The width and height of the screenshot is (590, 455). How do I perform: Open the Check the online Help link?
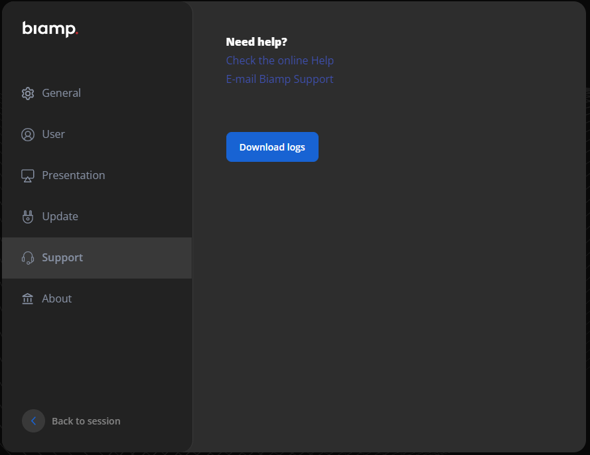coord(279,60)
